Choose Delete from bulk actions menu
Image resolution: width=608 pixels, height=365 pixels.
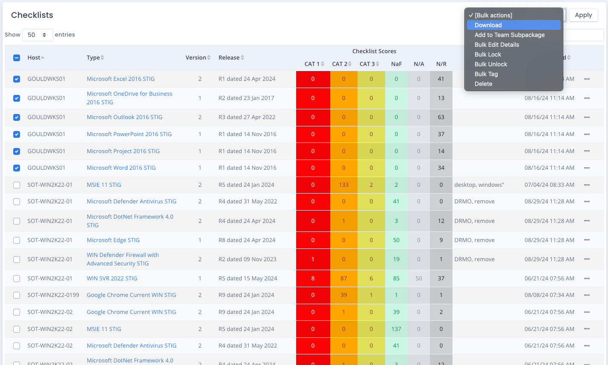point(514,84)
